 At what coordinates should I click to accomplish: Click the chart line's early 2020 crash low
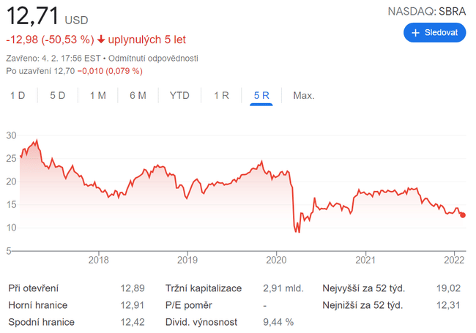(297, 231)
